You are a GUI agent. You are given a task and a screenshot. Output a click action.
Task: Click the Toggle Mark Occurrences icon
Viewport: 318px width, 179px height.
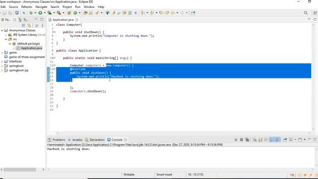point(113,13)
